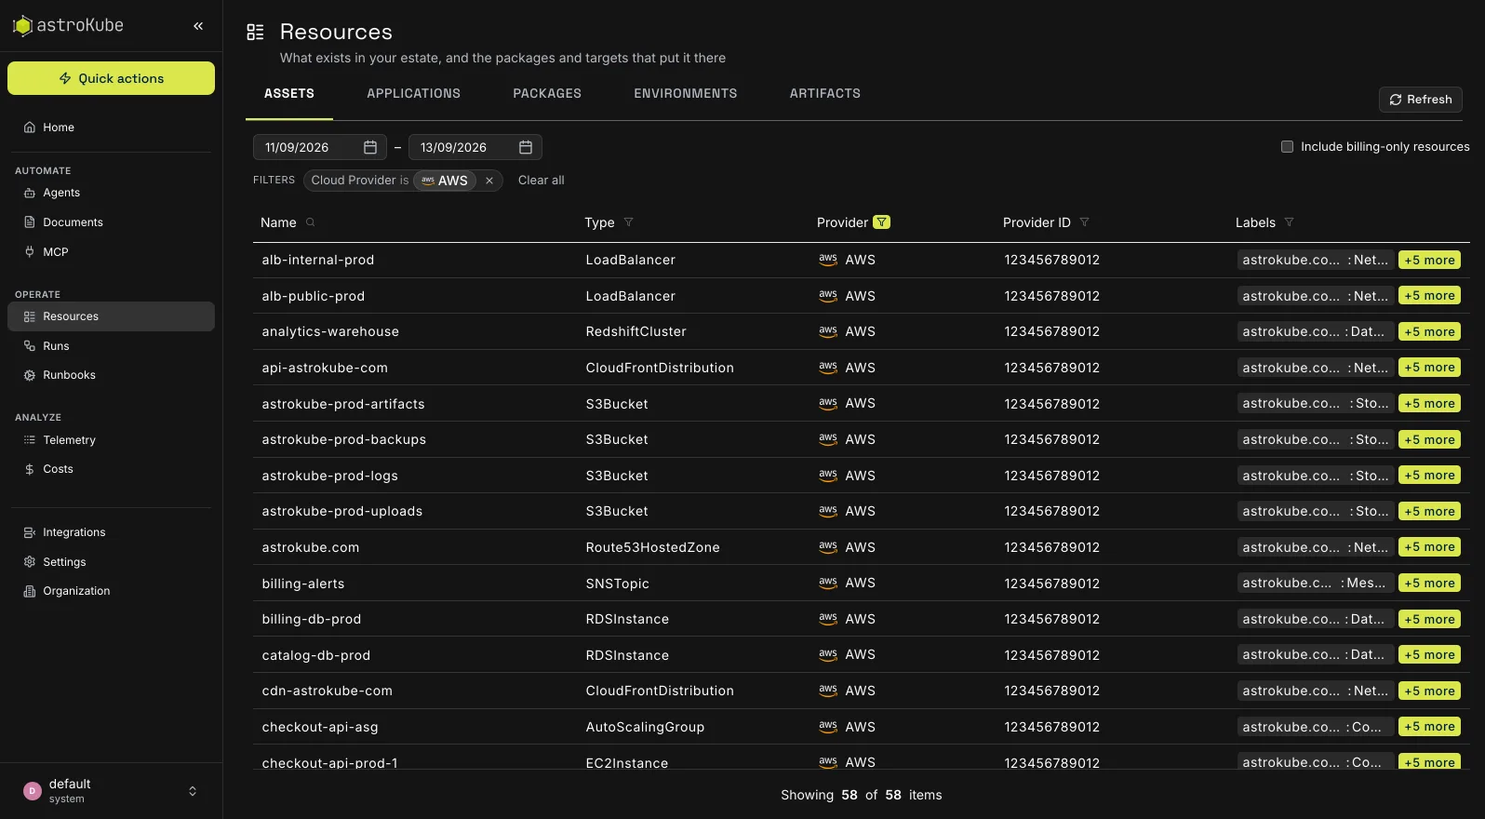
Task: Refresh the resources list
Action: tap(1421, 100)
